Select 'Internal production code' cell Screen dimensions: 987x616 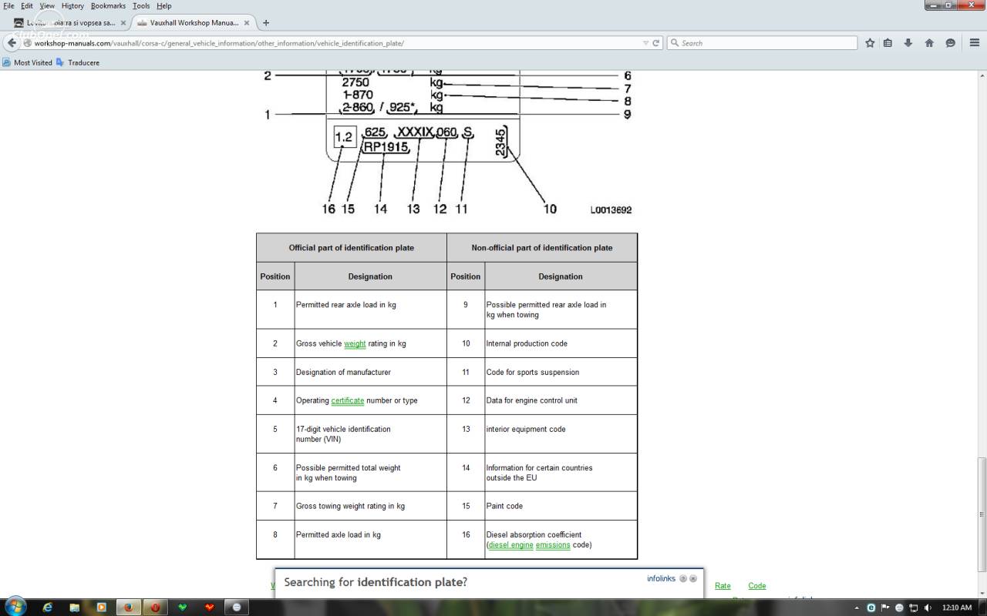(527, 343)
